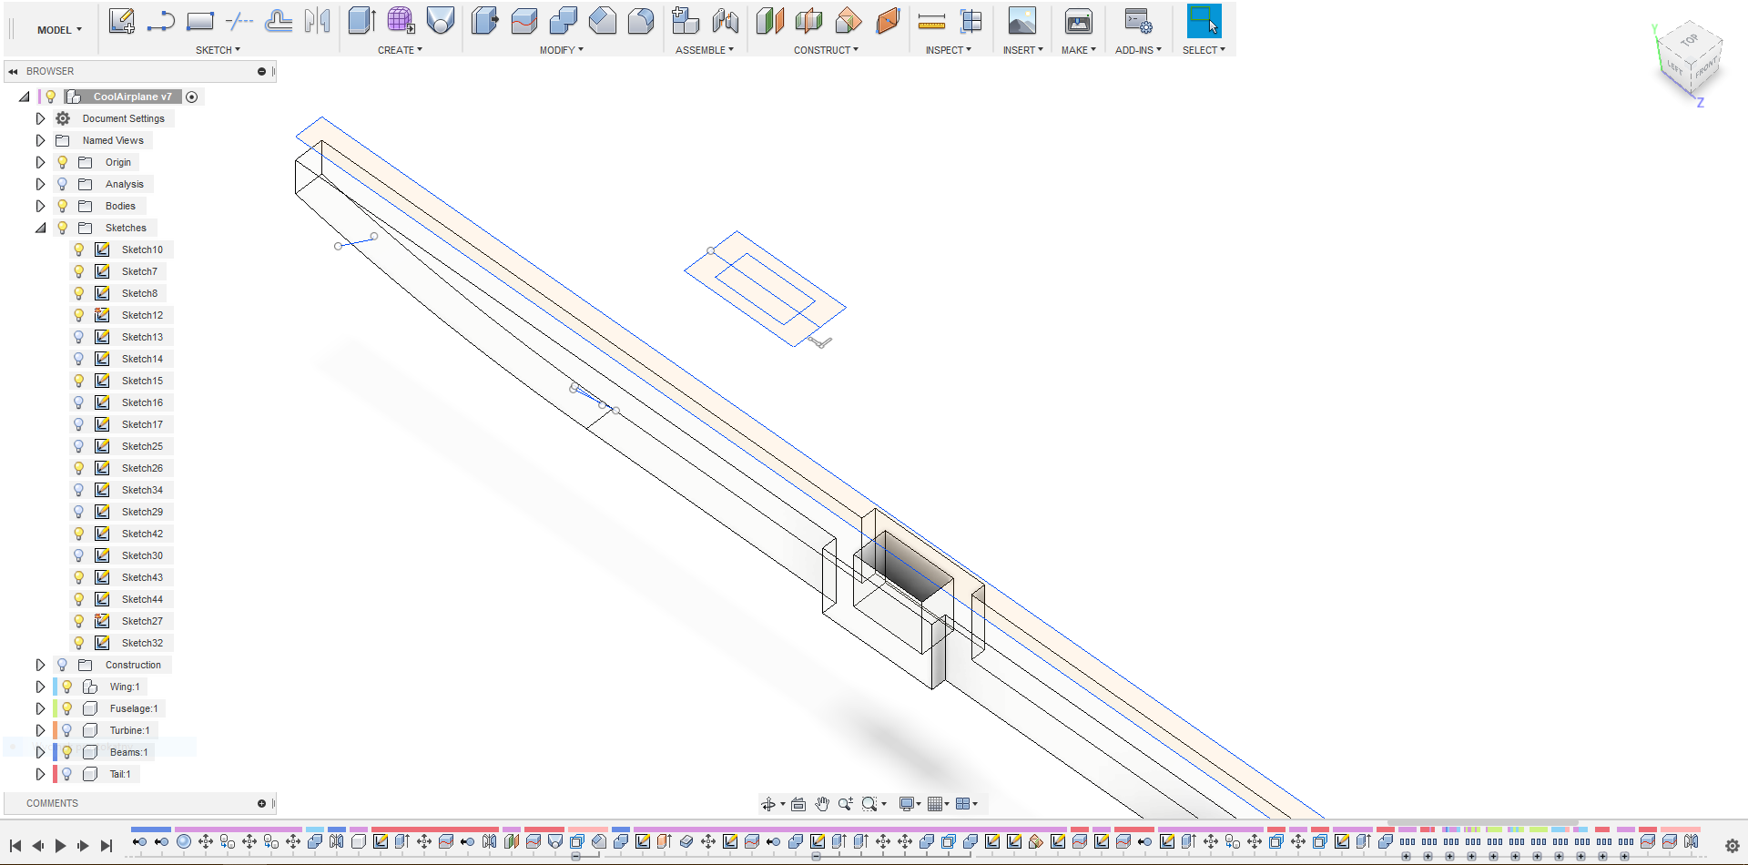Open the 3D Print Make icon
The image size is (1748, 865).
pos(1079,21)
